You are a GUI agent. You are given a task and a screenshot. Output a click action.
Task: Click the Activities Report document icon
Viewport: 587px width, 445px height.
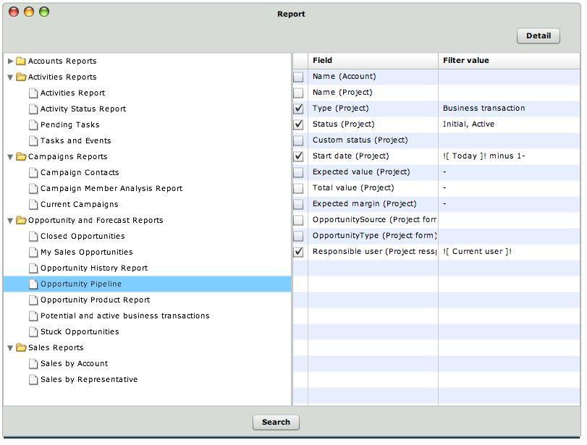(x=33, y=93)
